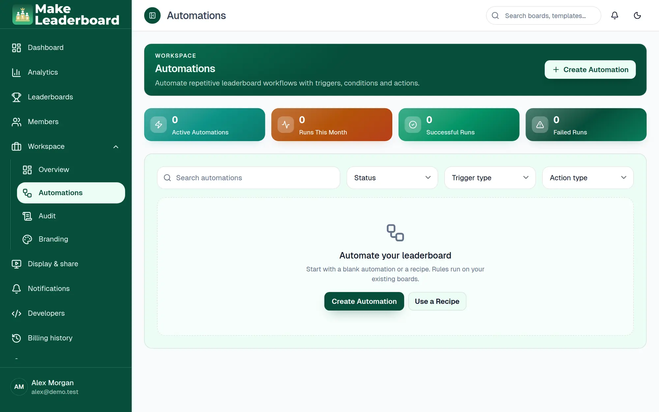659x412 pixels.
Task: Focus the Search automations field
Action: pyautogui.click(x=248, y=178)
